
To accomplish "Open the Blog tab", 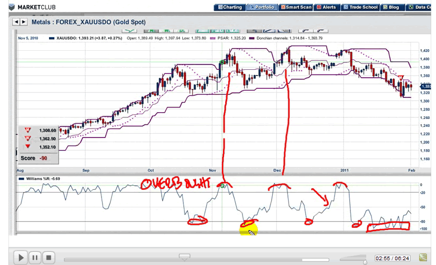I will tap(392, 7).
